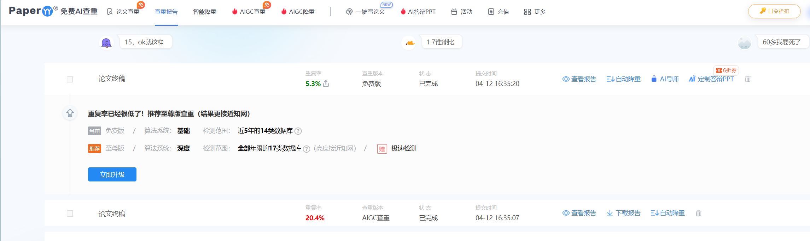Click the document search icon beside 论文查重
Screen dimensions: 810x241
tap(110, 12)
